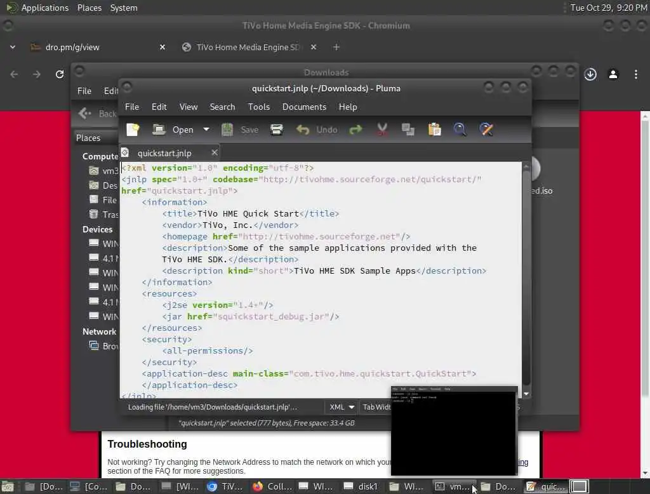Click the Copy icon in Pluma toolbar
Viewport: 650px width, 494px height.
pos(408,130)
